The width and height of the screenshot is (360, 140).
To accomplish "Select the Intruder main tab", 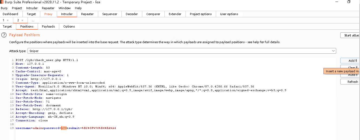I will pos(67,14).
